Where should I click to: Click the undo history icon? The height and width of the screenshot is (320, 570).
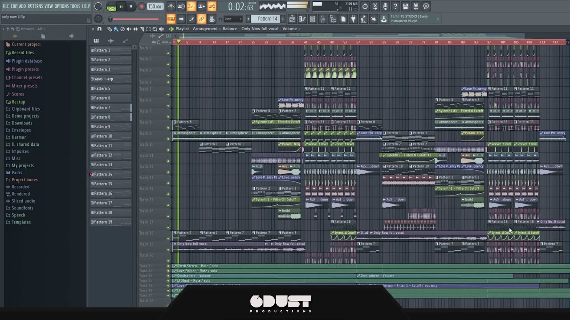(x=365, y=6)
